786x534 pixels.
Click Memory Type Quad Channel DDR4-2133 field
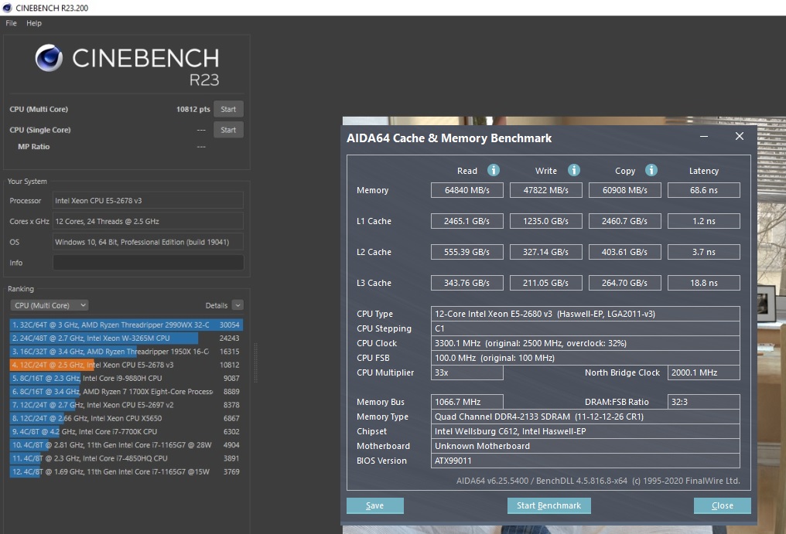586,417
